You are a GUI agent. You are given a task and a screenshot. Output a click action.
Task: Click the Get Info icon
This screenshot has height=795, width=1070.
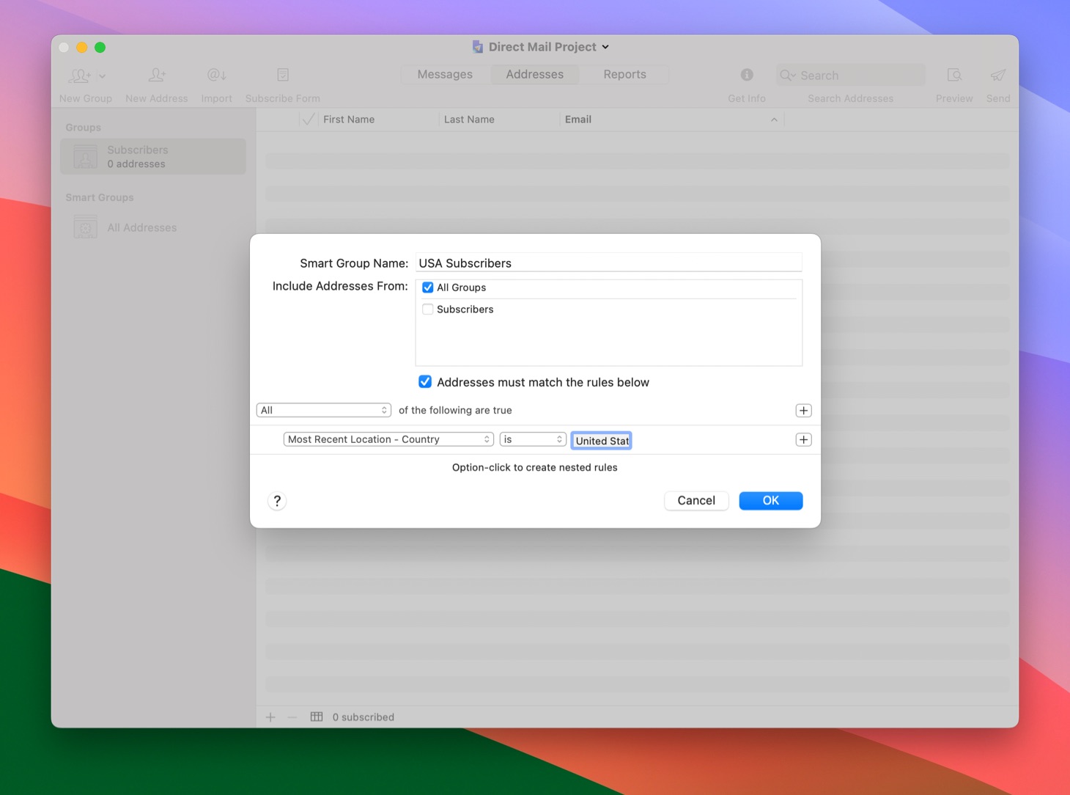(747, 75)
